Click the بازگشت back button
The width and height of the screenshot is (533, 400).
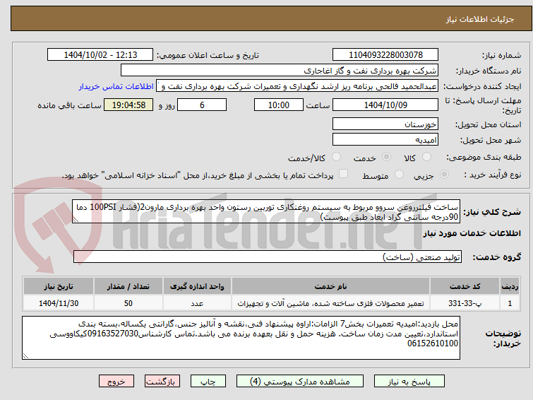pos(162,382)
